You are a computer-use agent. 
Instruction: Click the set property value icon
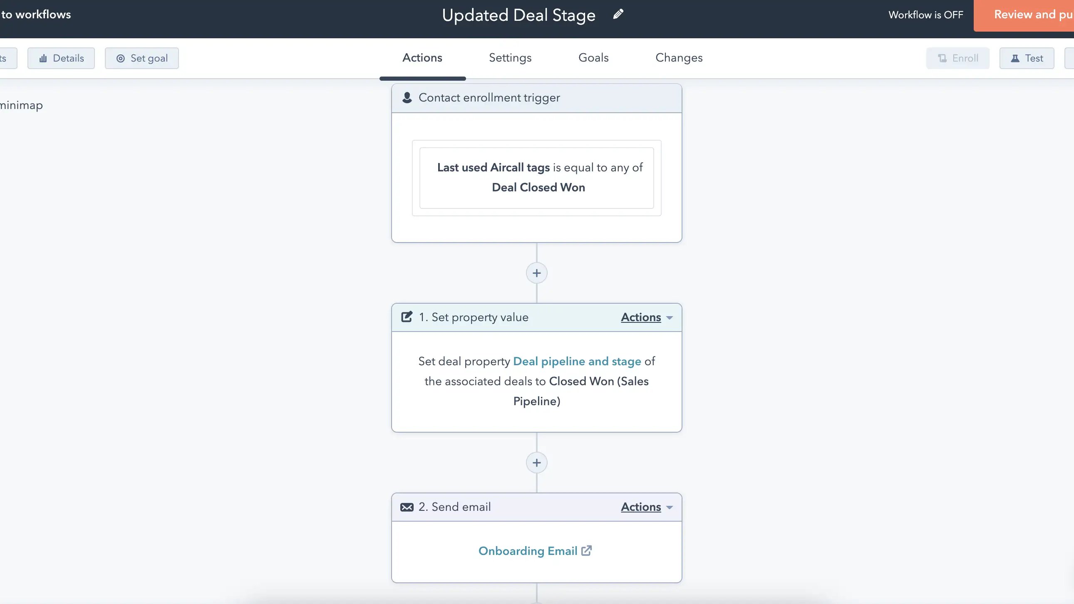tap(407, 317)
